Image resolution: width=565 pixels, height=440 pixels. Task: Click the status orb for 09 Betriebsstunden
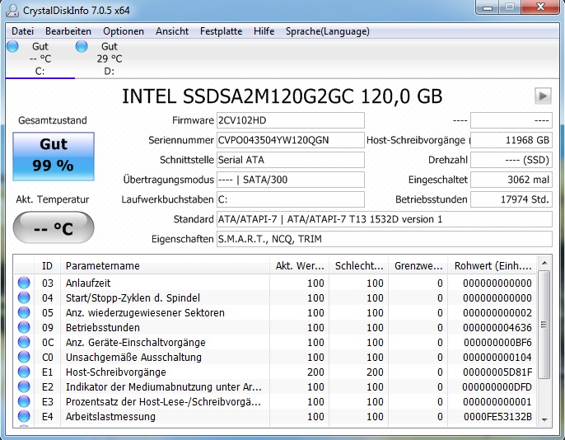24,327
